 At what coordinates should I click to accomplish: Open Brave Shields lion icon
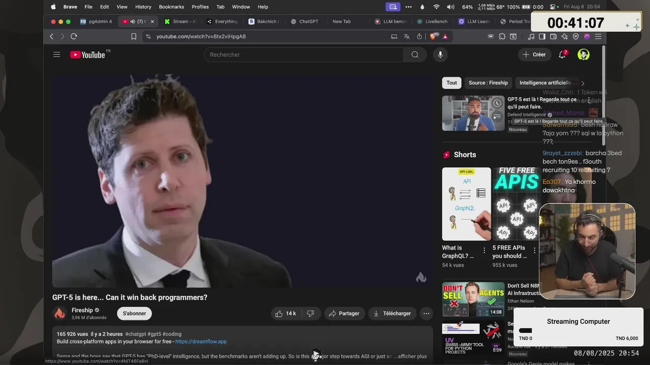coord(433,36)
